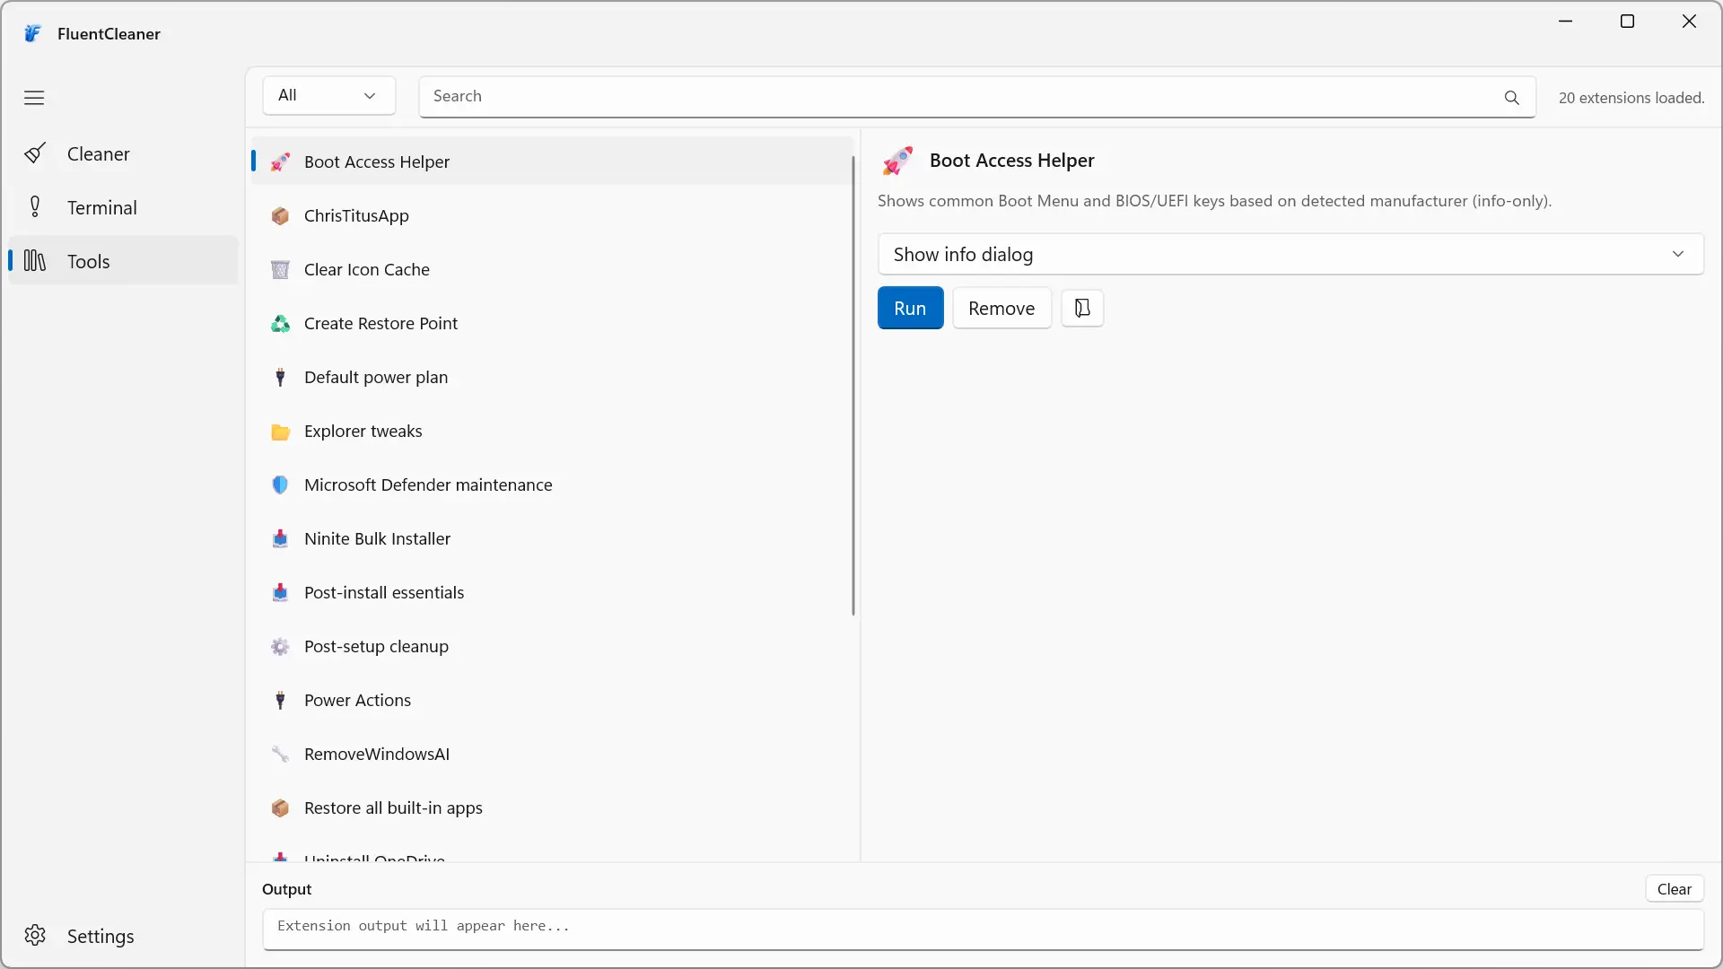The image size is (1723, 969).
Task: Select Explorer tweaks extension
Action: 551,431
